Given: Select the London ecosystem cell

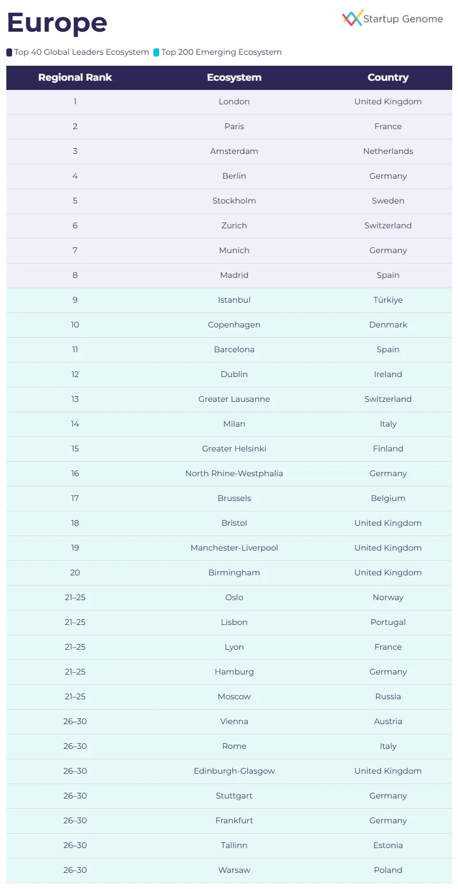Looking at the screenshot, I should click(234, 102).
